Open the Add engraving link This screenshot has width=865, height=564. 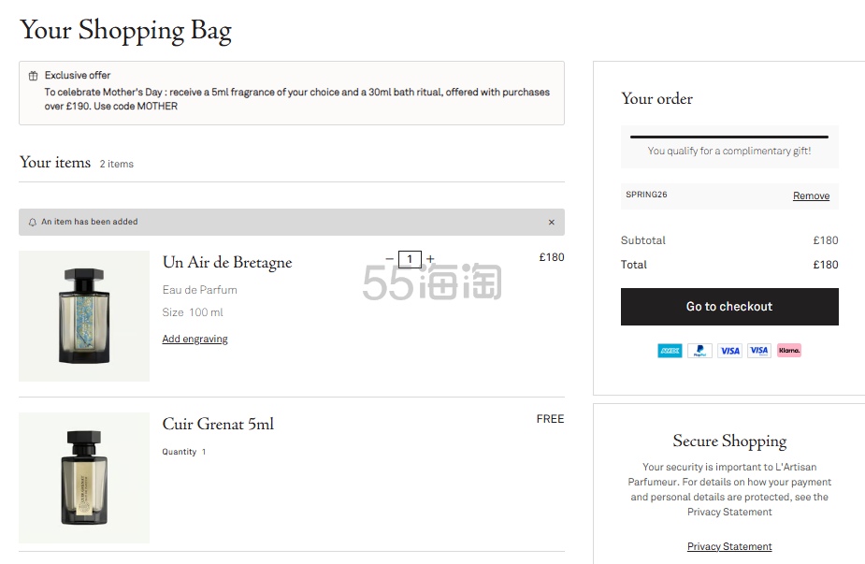point(195,339)
